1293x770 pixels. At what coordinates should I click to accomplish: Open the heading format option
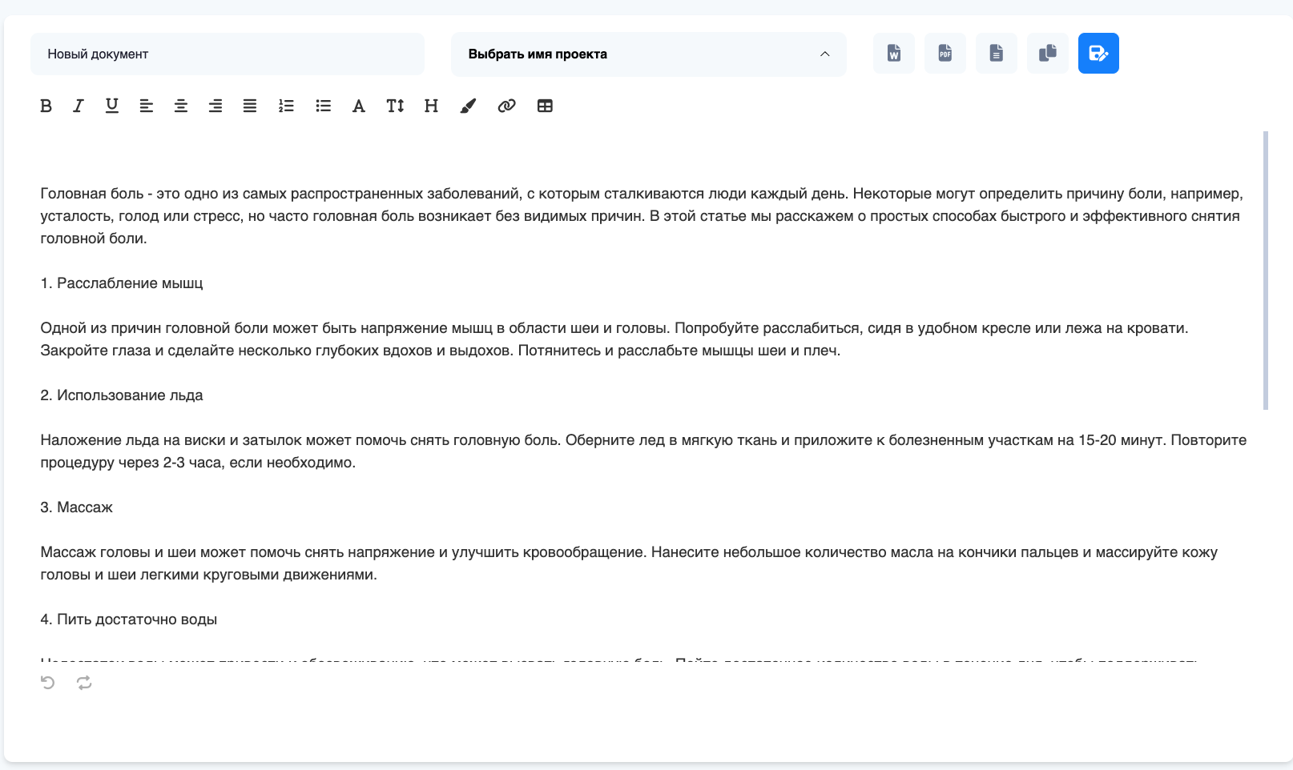point(431,106)
